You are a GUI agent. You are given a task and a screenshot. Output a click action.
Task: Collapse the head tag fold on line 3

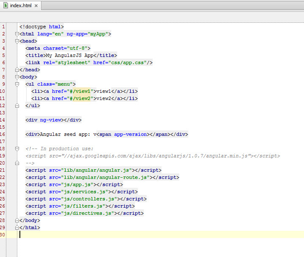click(17, 41)
